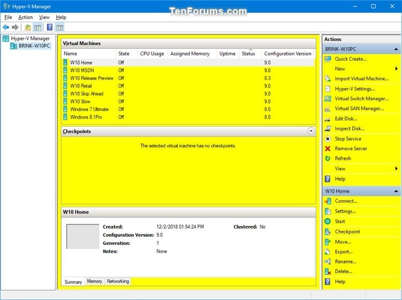Image resolution: width=402 pixels, height=300 pixels.
Task: Click the Import Virtual Machine icon
Action: tap(327, 78)
